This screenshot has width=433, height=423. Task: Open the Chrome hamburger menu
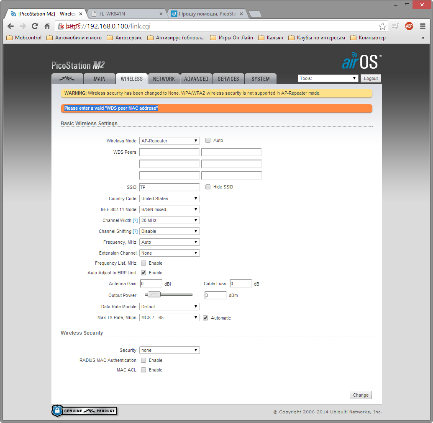click(x=423, y=26)
